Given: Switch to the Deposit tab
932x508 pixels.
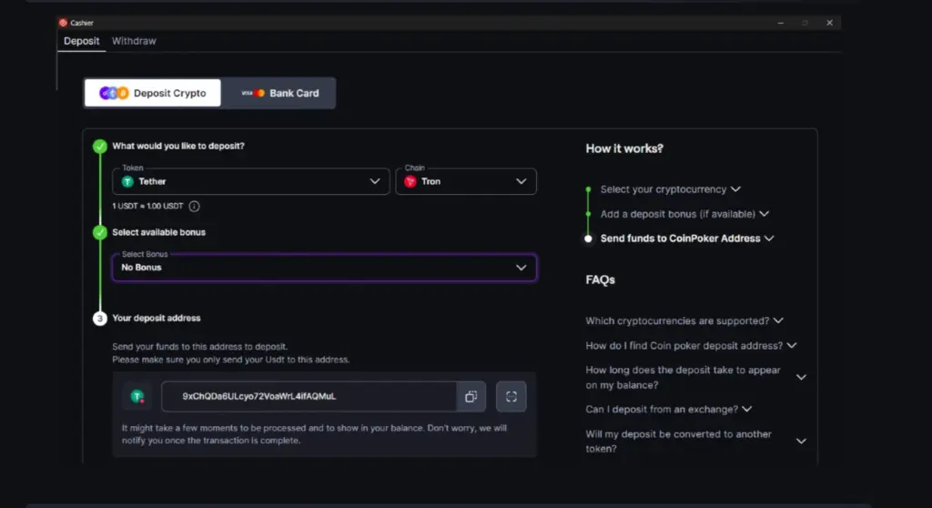Looking at the screenshot, I should [x=81, y=41].
